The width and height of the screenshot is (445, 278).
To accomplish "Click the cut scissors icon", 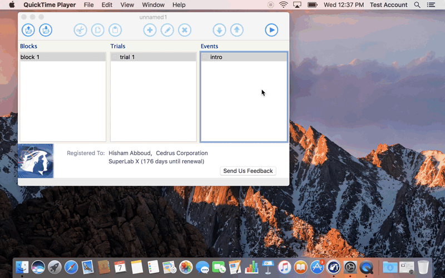I will tap(80, 30).
